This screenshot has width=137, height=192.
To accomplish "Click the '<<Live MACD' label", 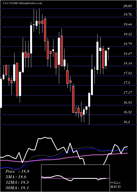I will pyautogui.click(x=115, y=185).
